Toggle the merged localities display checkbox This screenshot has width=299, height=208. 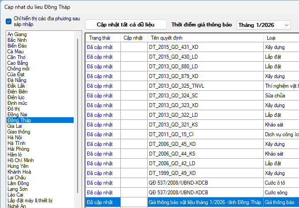coord(9,22)
